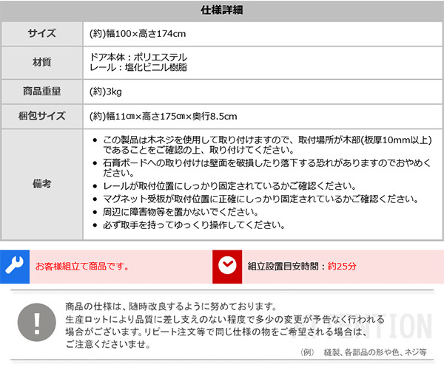The height and width of the screenshot is (384, 444).
Task: Click the 仕様詳細 table header
Action: [x=222, y=10]
